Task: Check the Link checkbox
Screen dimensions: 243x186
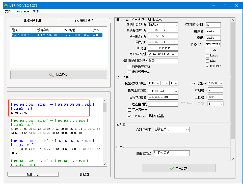Action: pos(207,61)
